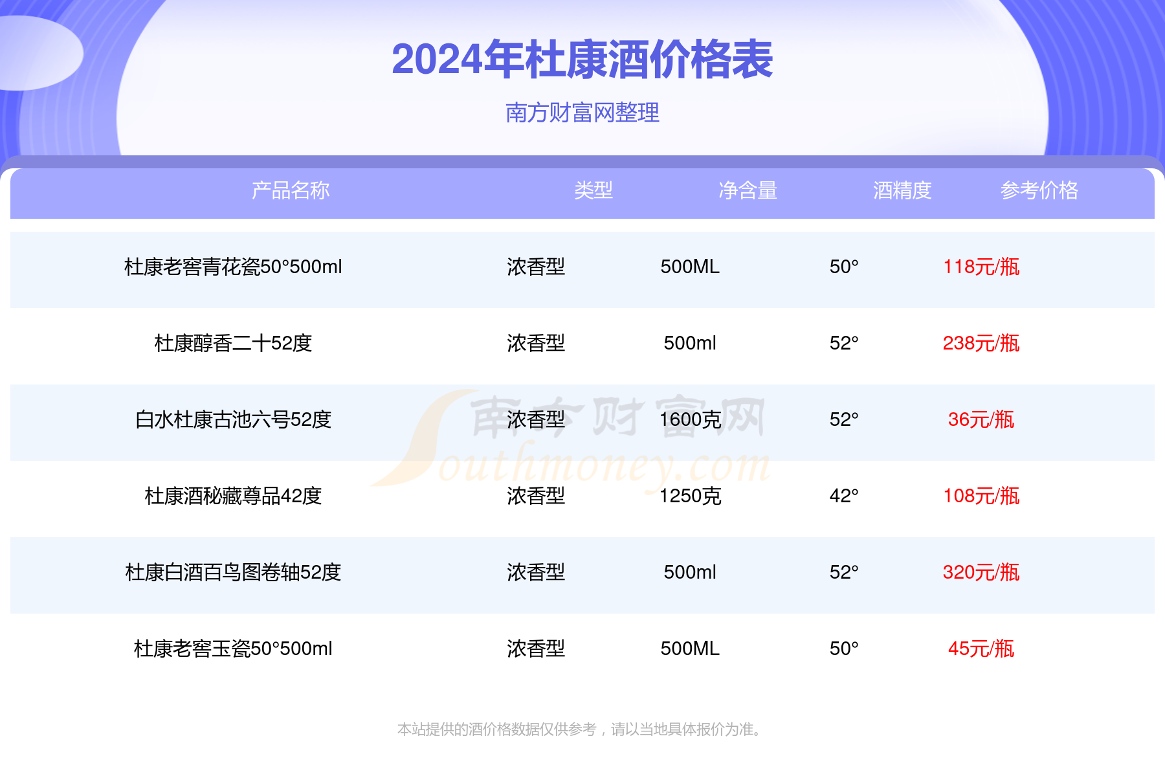The height and width of the screenshot is (778, 1165).
Task: Select the 净含量 column header
Action: tap(748, 190)
